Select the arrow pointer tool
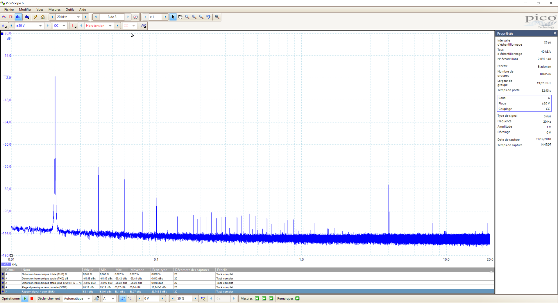This screenshot has height=303, width=558. (x=173, y=17)
